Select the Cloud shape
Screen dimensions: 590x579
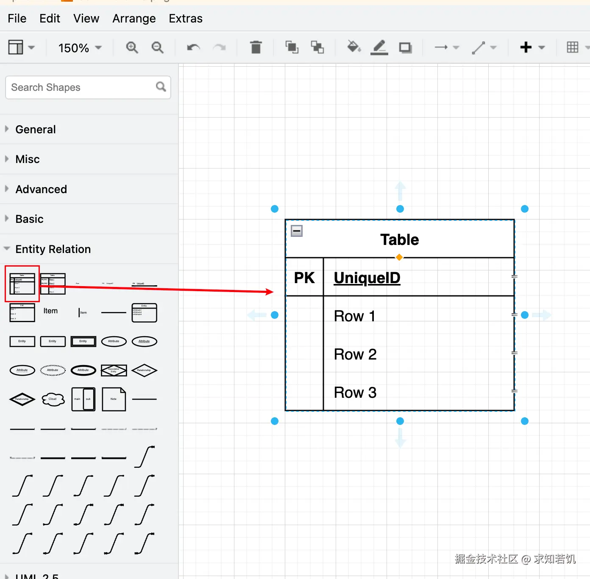tap(53, 399)
